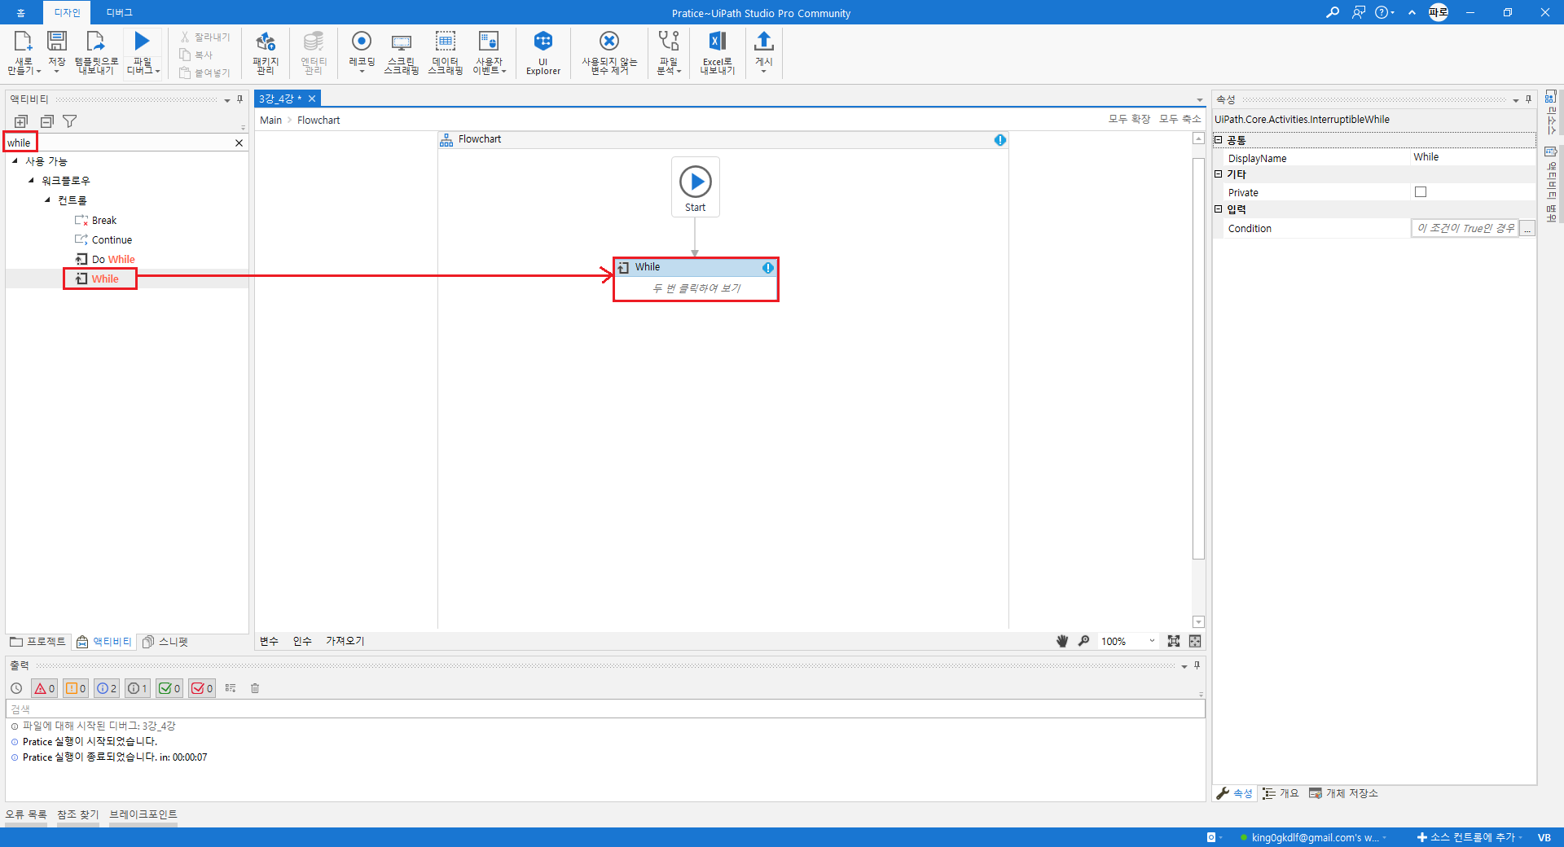Screen dimensions: 1564x847
Task: Click 템플릿으로 내보내기 export icon
Action: coord(96,42)
